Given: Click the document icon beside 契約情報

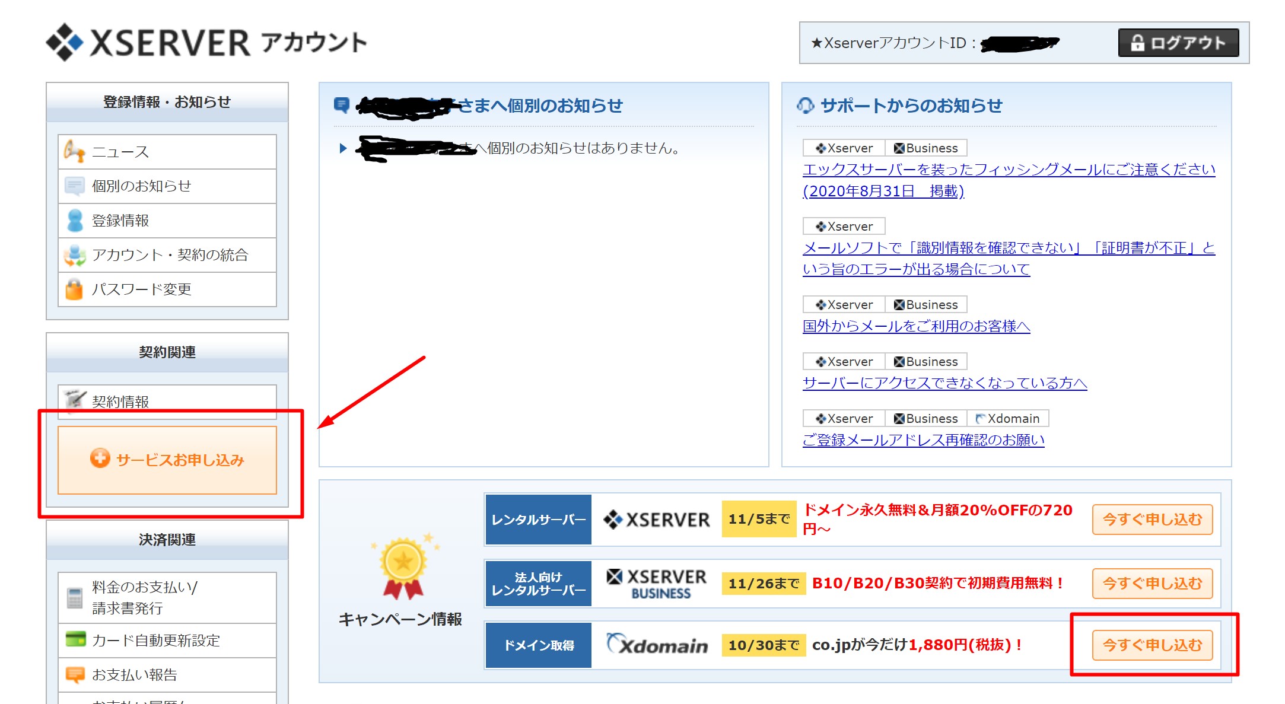Looking at the screenshot, I should 75,400.
